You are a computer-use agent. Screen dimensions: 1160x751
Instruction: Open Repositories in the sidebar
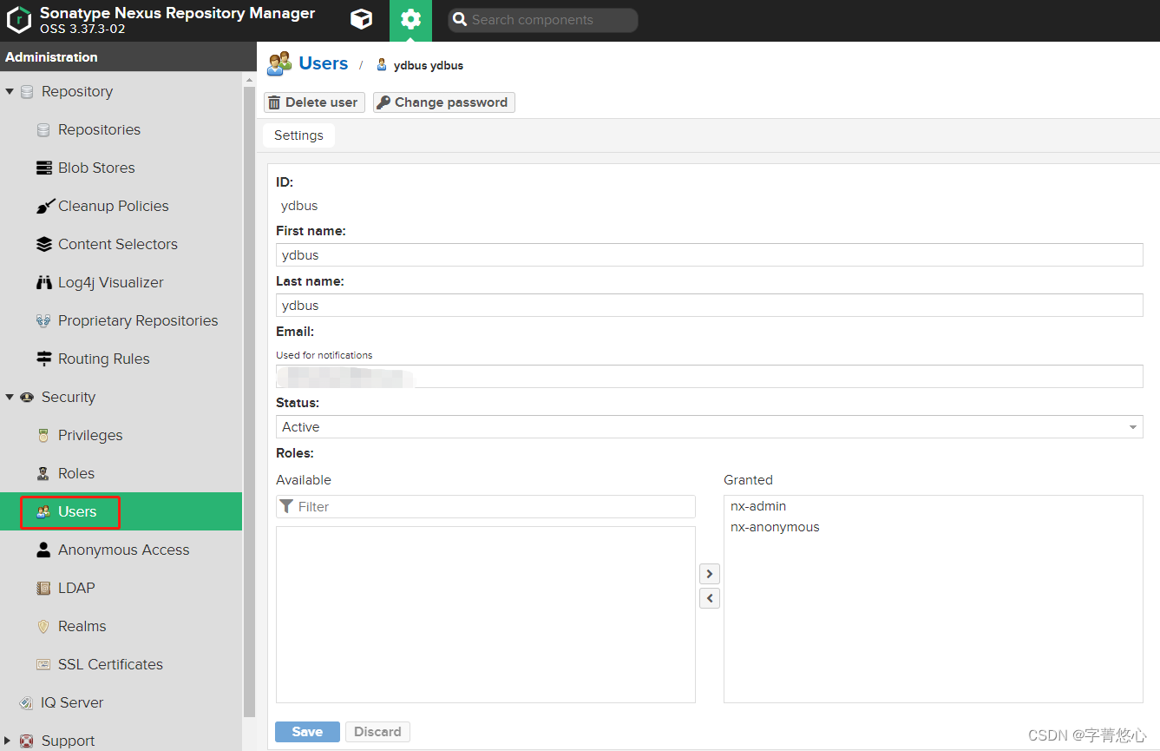[99, 130]
